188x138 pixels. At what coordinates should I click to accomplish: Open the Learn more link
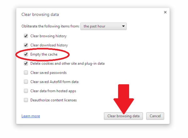click(x=31, y=116)
